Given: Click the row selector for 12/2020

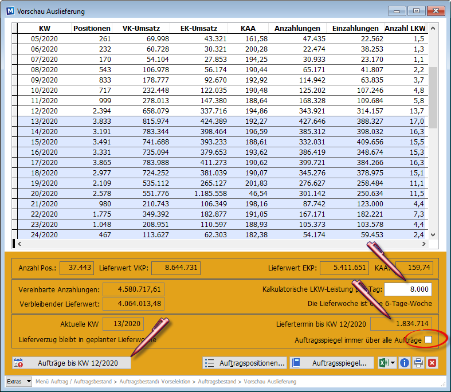Looking at the screenshot, I should coord(15,111).
